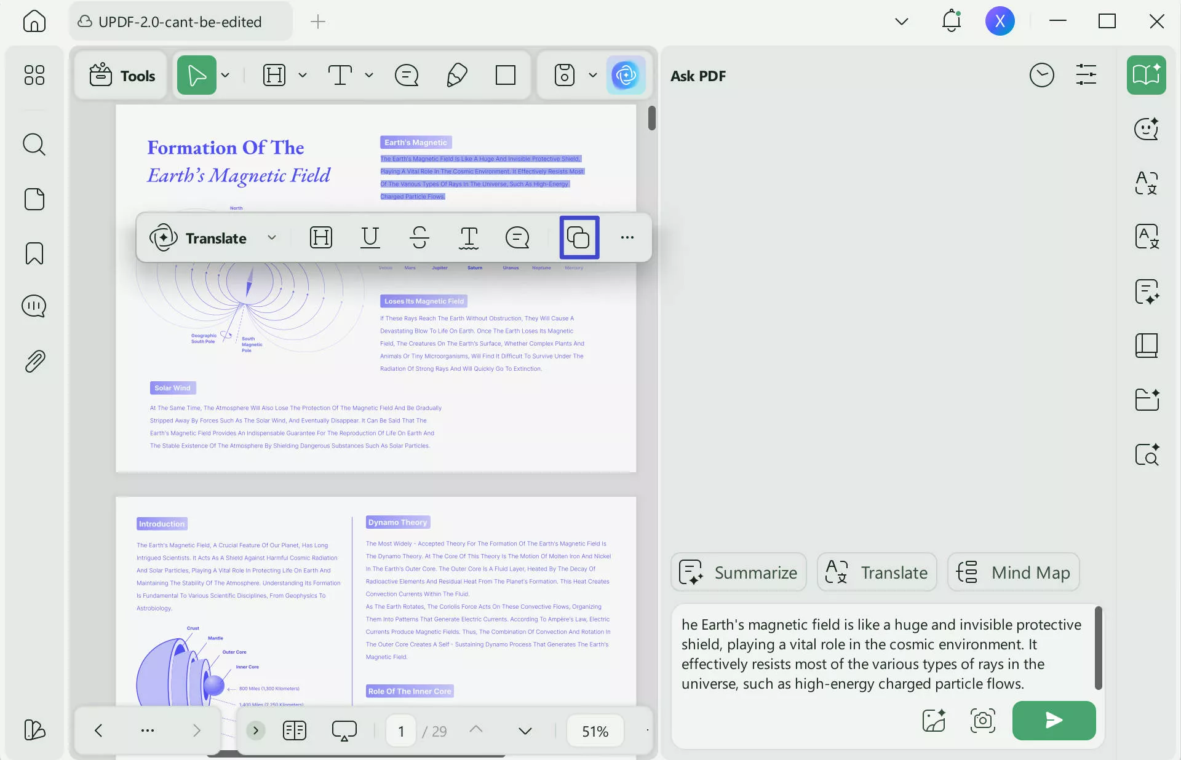This screenshot has width=1181, height=760.
Task: Toggle highlight on the selected text
Action: coord(320,237)
